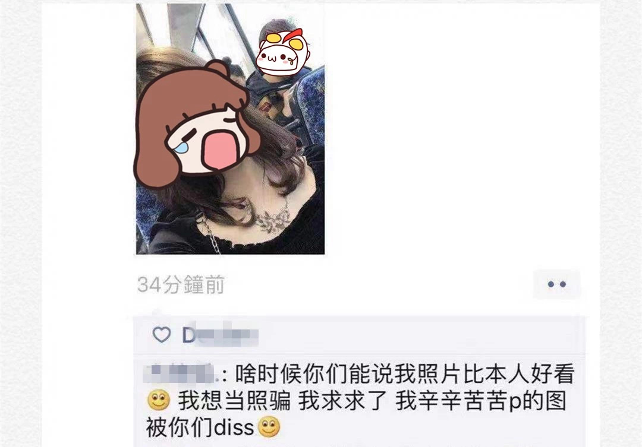Tap the smiley emoji after diss
The height and width of the screenshot is (447, 642).
[x=269, y=427]
